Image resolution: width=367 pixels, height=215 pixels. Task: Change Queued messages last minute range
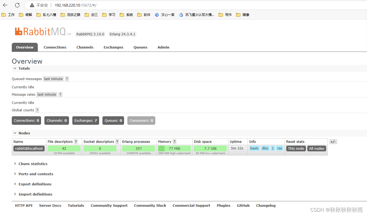53,79
